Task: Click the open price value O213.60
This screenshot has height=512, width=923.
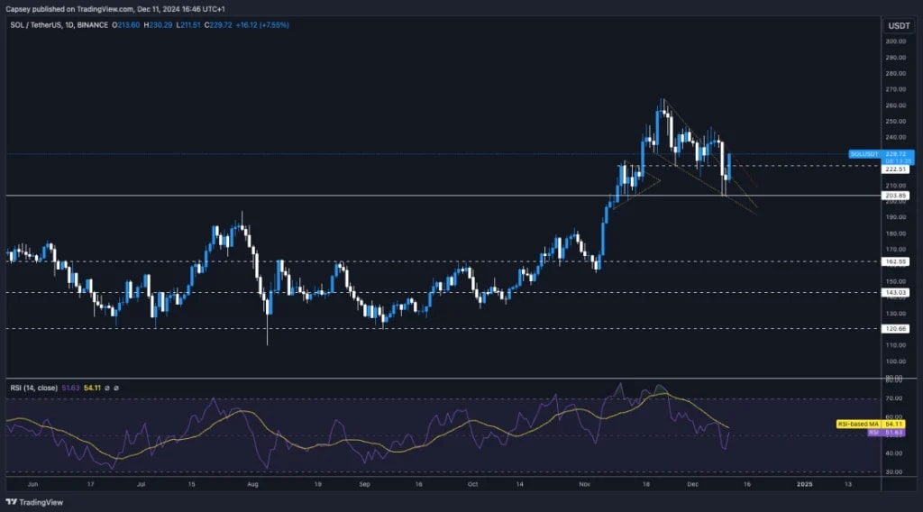Action: 126,24
